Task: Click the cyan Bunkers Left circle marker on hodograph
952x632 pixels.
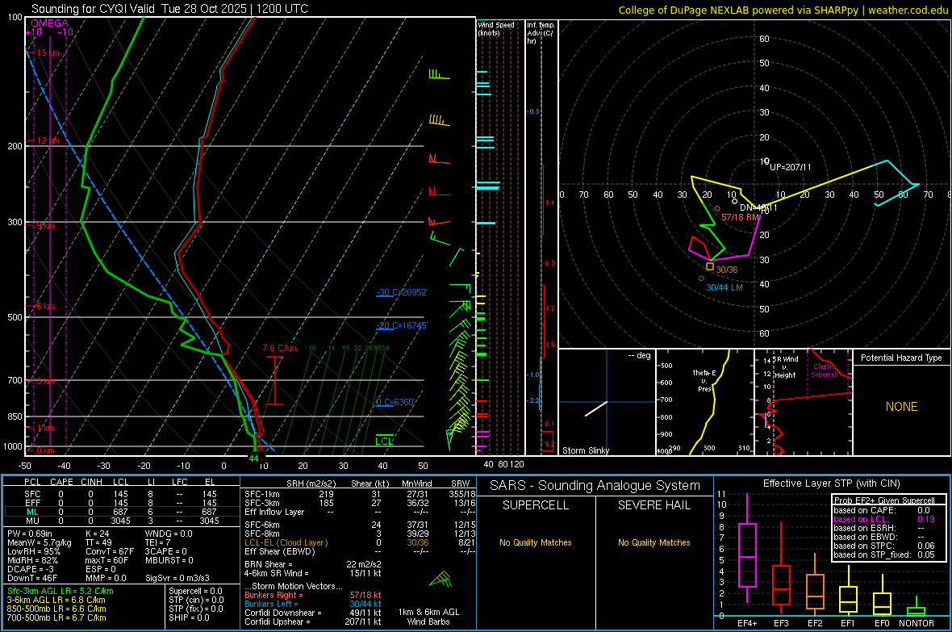Action: [701, 279]
